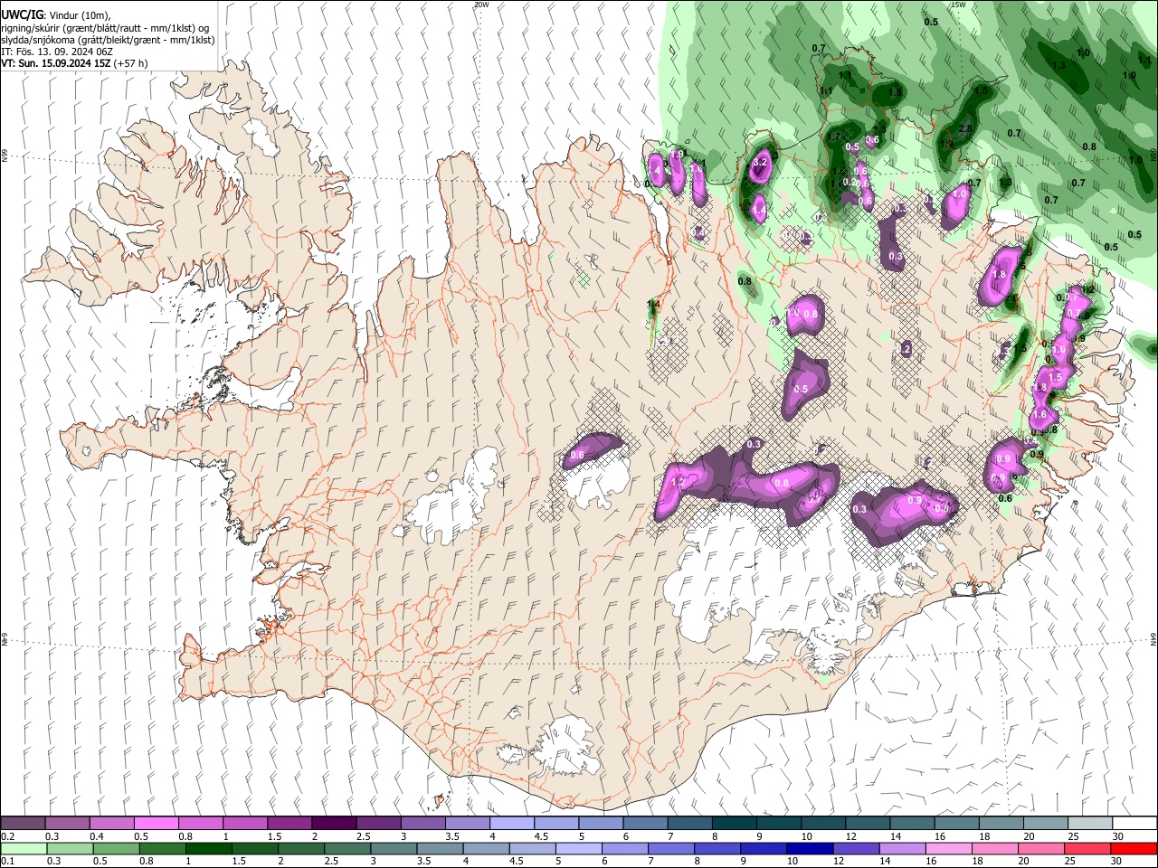Click the 0.2 label in the top legend row
The image size is (1158, 868).
click(x=8, y=836)
